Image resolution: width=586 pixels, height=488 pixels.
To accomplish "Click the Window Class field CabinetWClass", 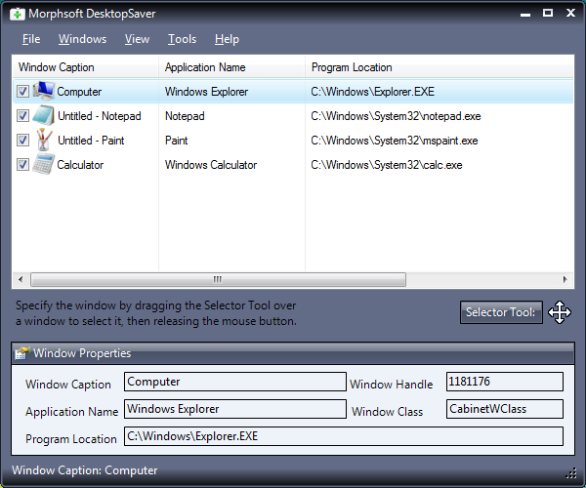I will (x=505, y=409).
